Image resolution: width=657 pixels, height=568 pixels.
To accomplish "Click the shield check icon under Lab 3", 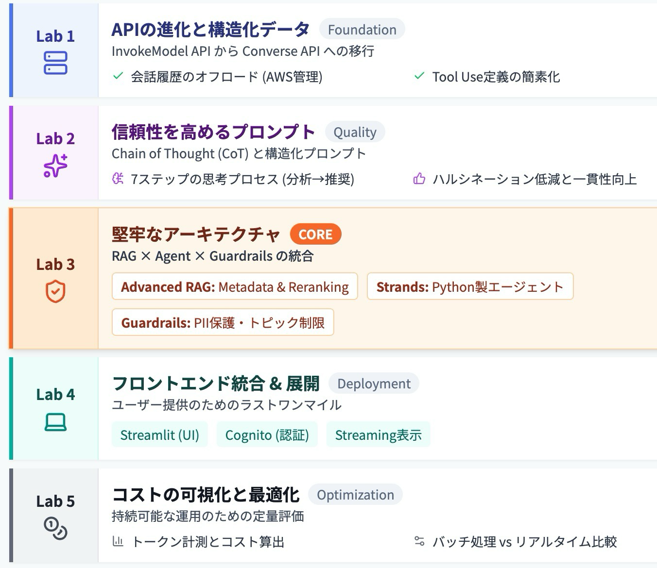I will coord(55,291).
